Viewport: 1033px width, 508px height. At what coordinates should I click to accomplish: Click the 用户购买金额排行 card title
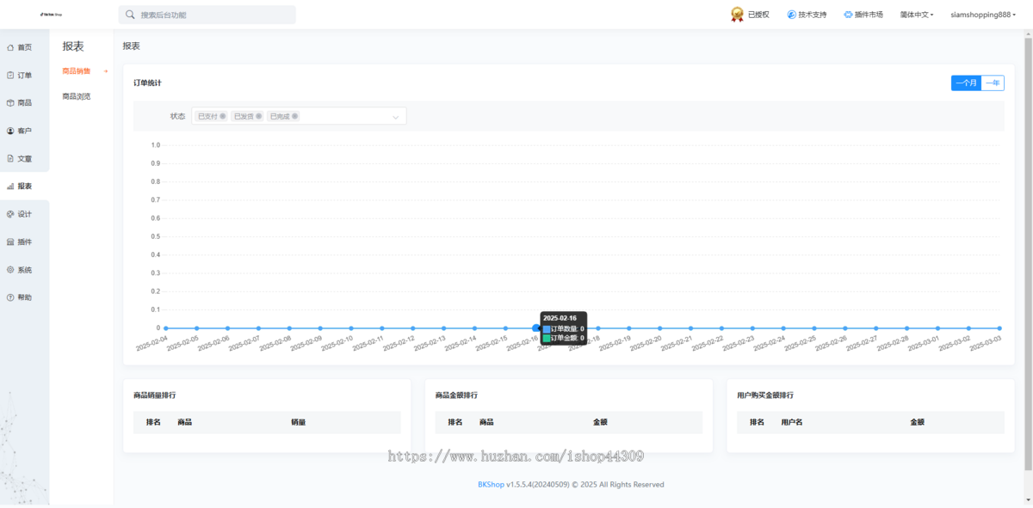click(x=765, y=395)
